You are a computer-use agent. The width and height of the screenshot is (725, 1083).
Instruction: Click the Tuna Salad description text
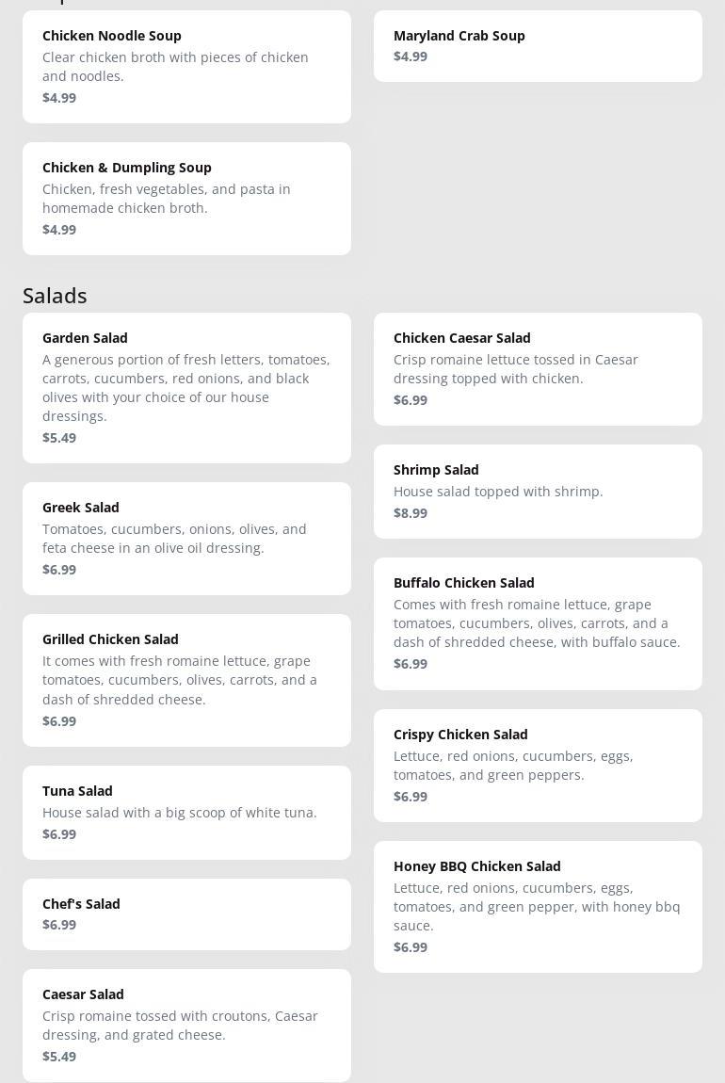tap(180, 813)
